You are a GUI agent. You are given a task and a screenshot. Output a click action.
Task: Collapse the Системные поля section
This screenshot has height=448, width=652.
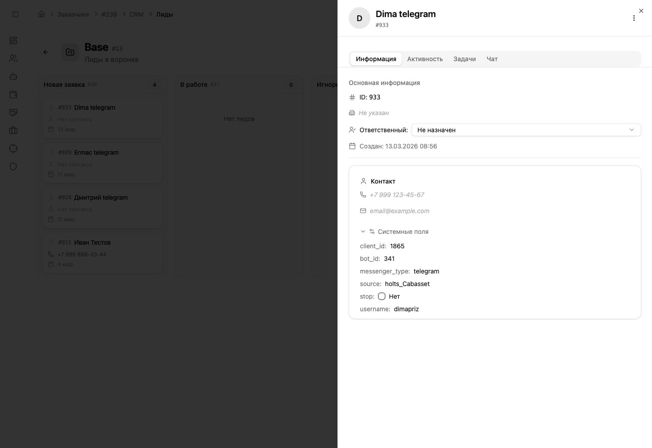[x=363, y=232]
